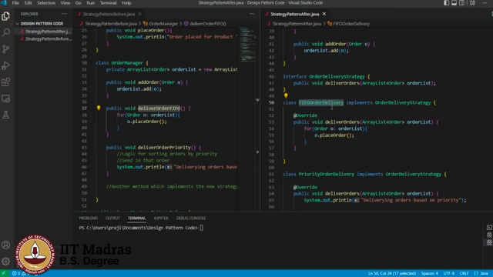Open the Extensions view
The height and width of the screenshot is (277, 493).
point(5,82)
